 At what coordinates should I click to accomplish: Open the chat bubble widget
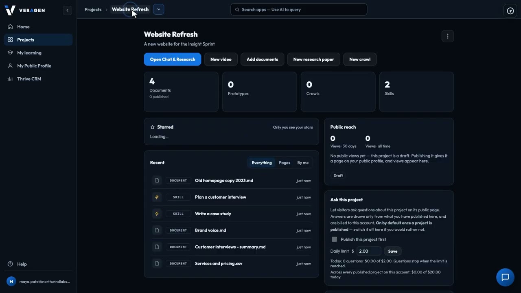505,278
